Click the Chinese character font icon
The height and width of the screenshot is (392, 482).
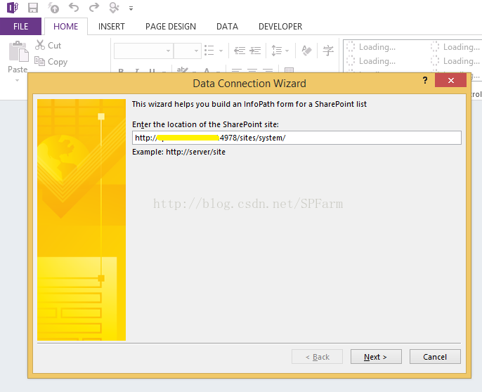point(328,51)
